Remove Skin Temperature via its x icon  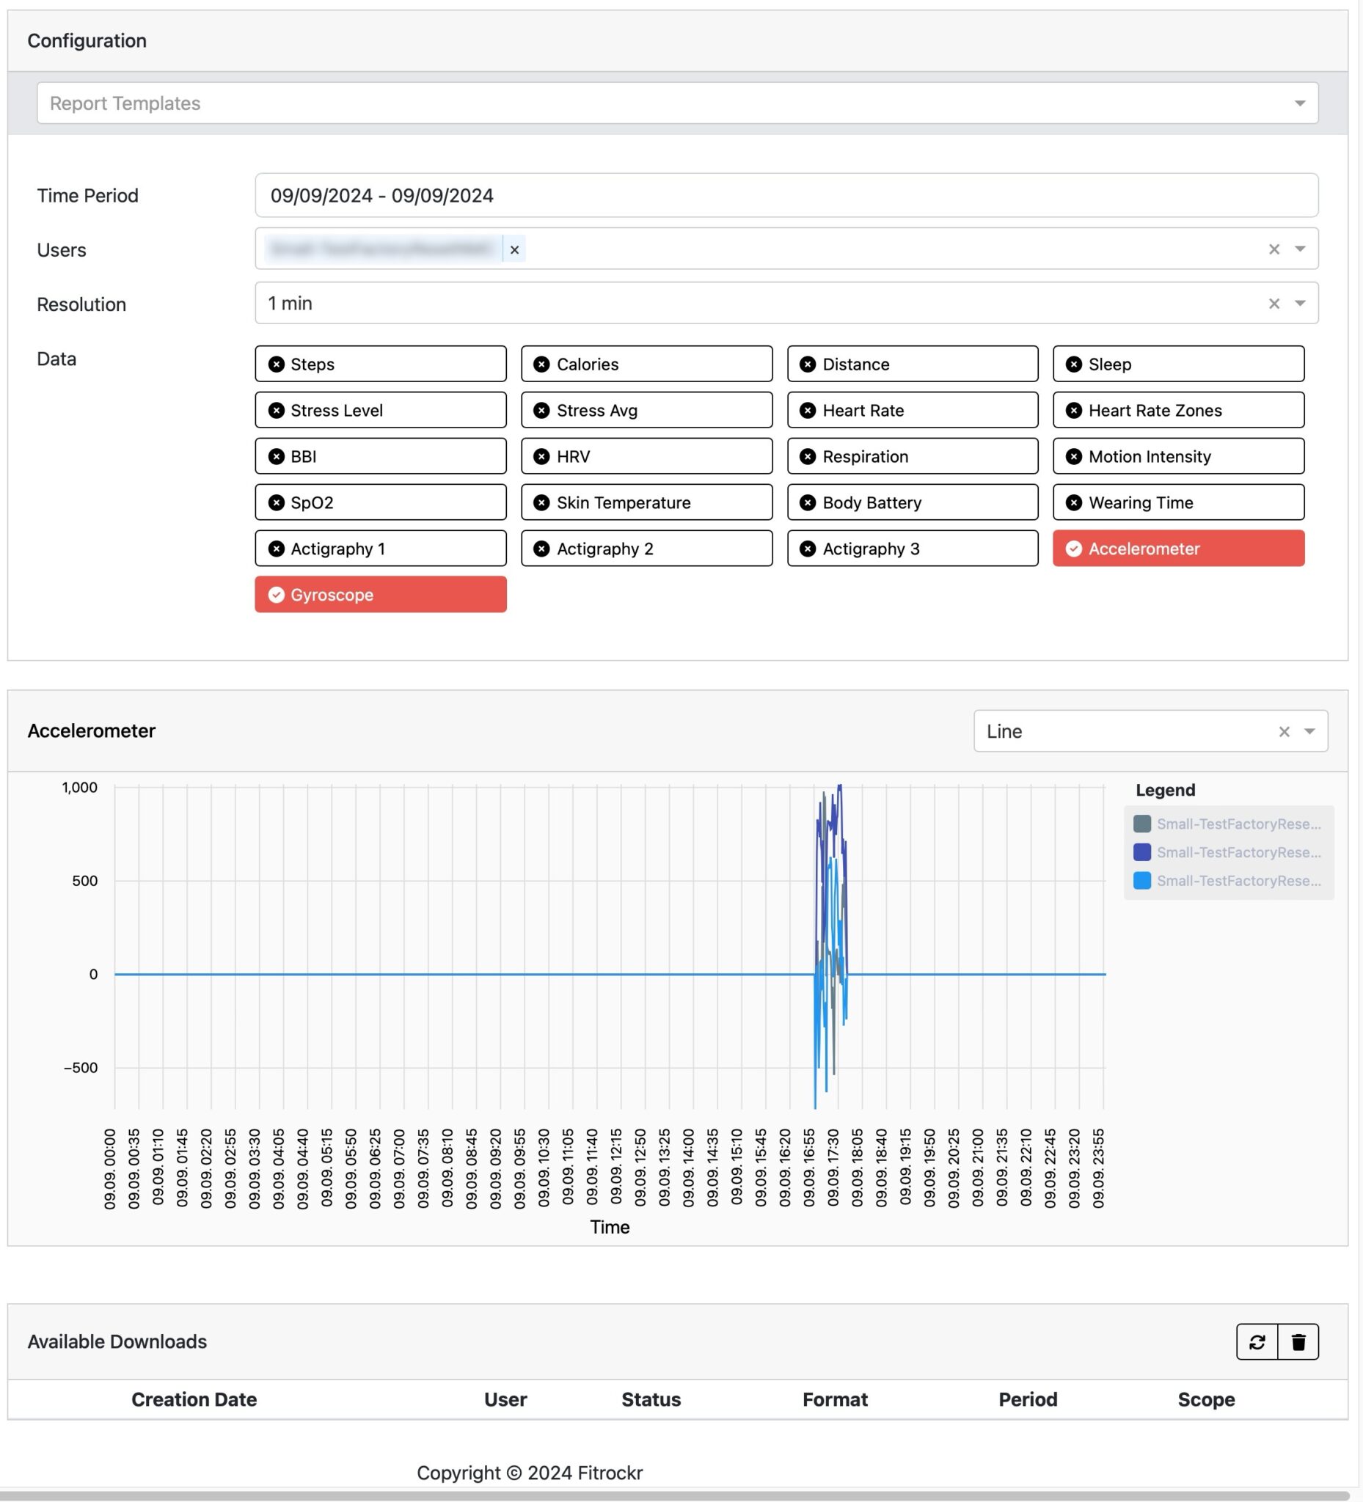542,503
